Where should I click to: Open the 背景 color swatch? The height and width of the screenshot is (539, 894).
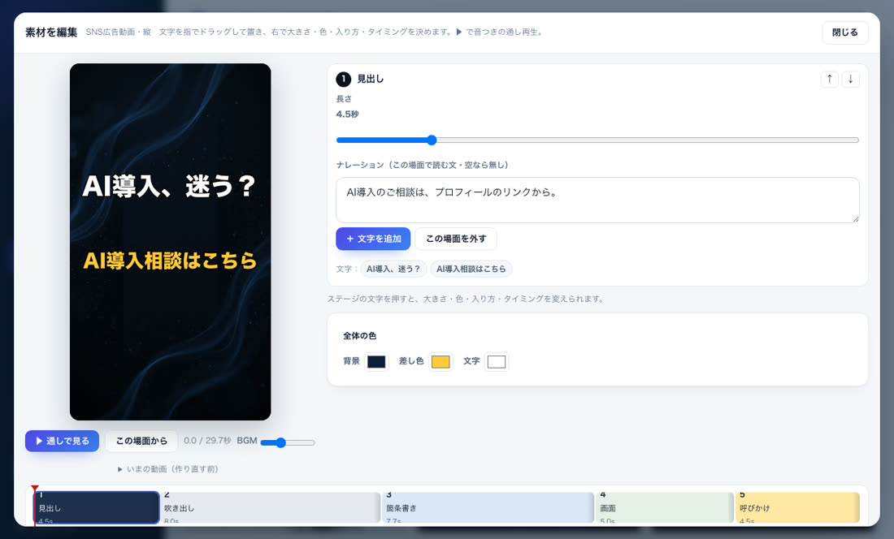pos(376,361)
